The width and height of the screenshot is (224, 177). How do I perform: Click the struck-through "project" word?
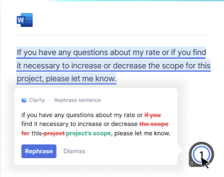(x=54, y=133)
